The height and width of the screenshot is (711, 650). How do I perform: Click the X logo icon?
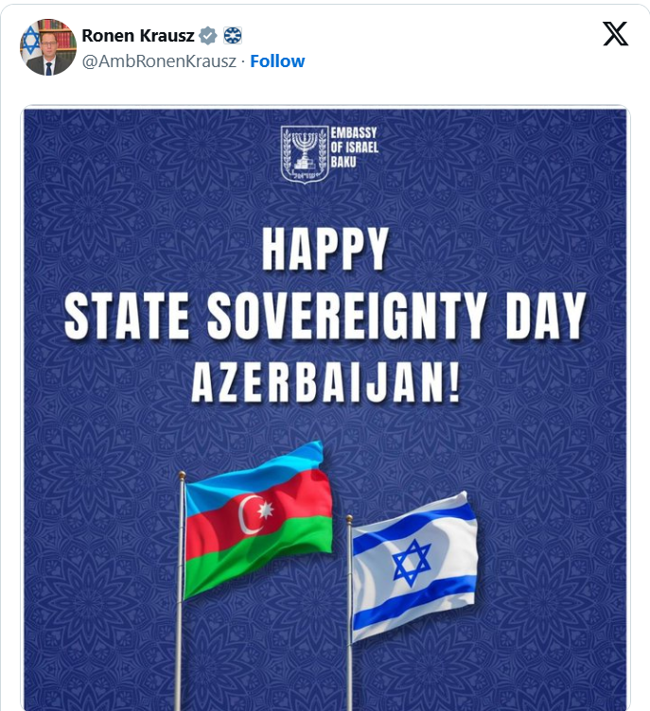point(616,33)
